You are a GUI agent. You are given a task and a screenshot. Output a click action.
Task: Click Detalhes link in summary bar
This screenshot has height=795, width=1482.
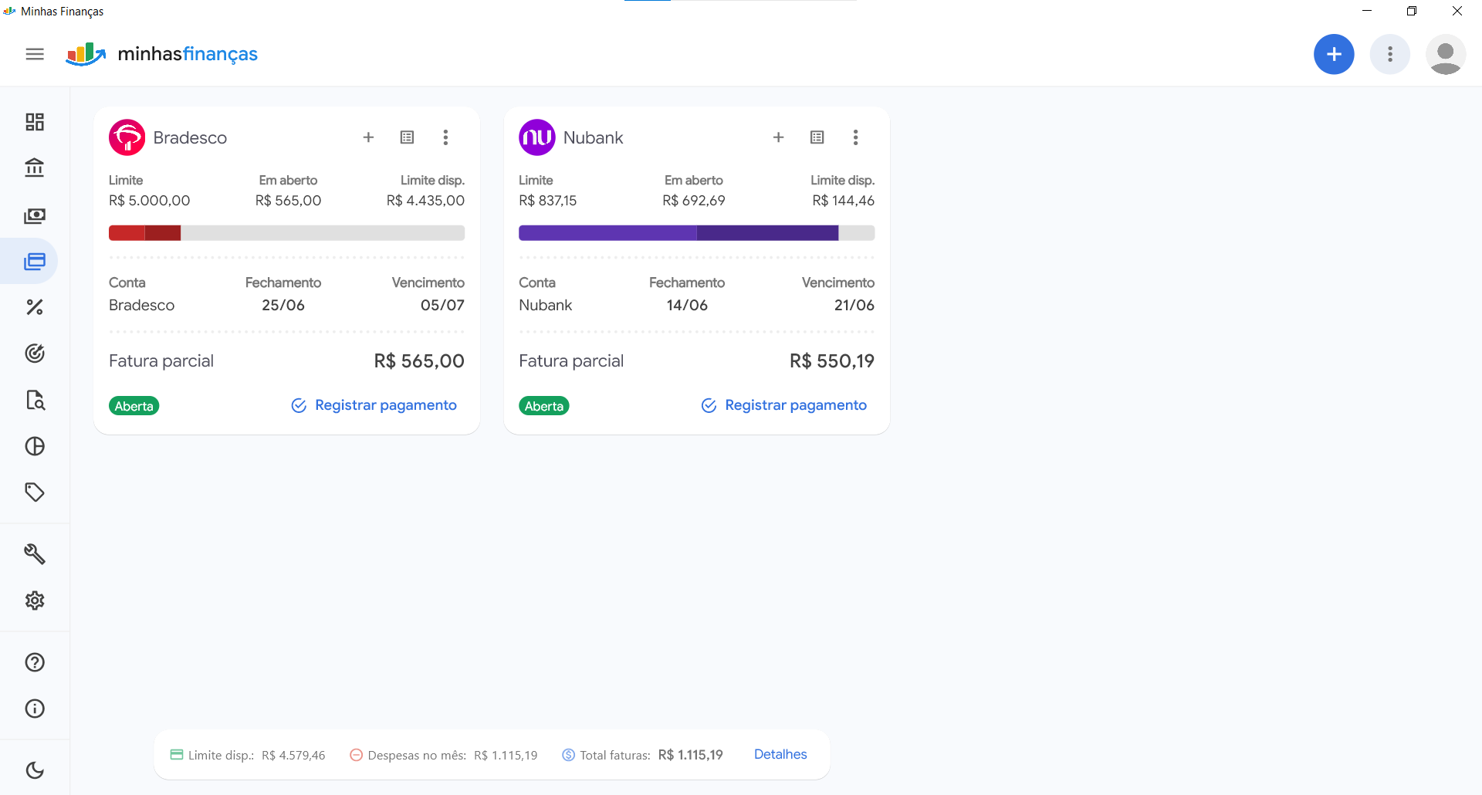[x=780, y=754]
